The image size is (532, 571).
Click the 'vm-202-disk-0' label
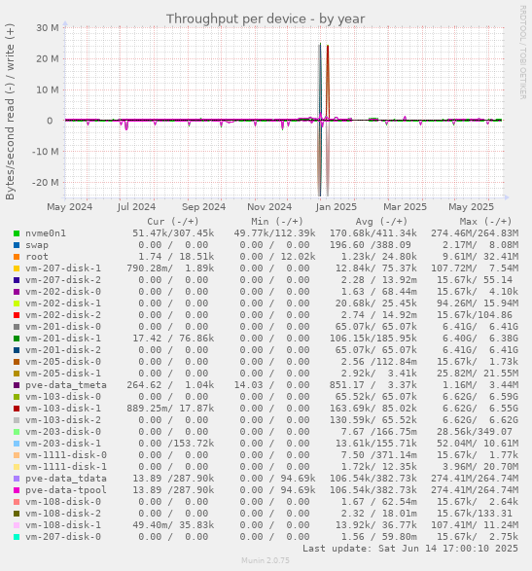[63, 292]
